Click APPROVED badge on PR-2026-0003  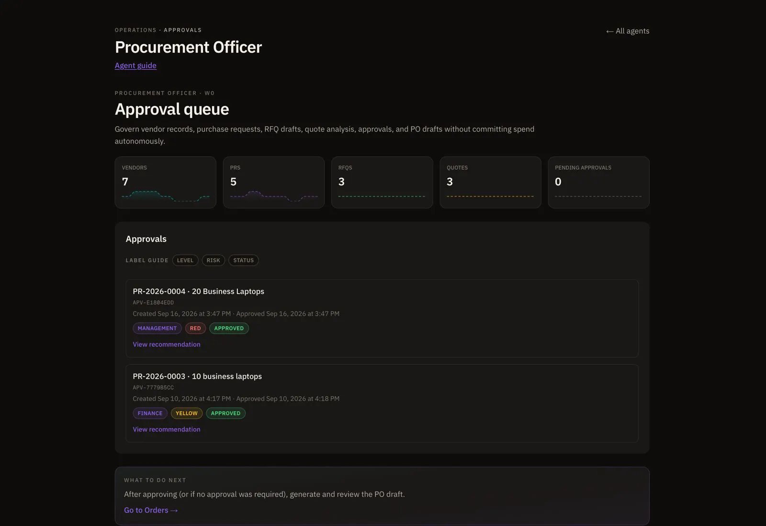225,413
